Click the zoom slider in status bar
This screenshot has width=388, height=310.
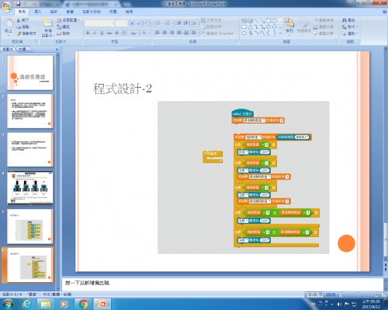click(x=359, y=294)
